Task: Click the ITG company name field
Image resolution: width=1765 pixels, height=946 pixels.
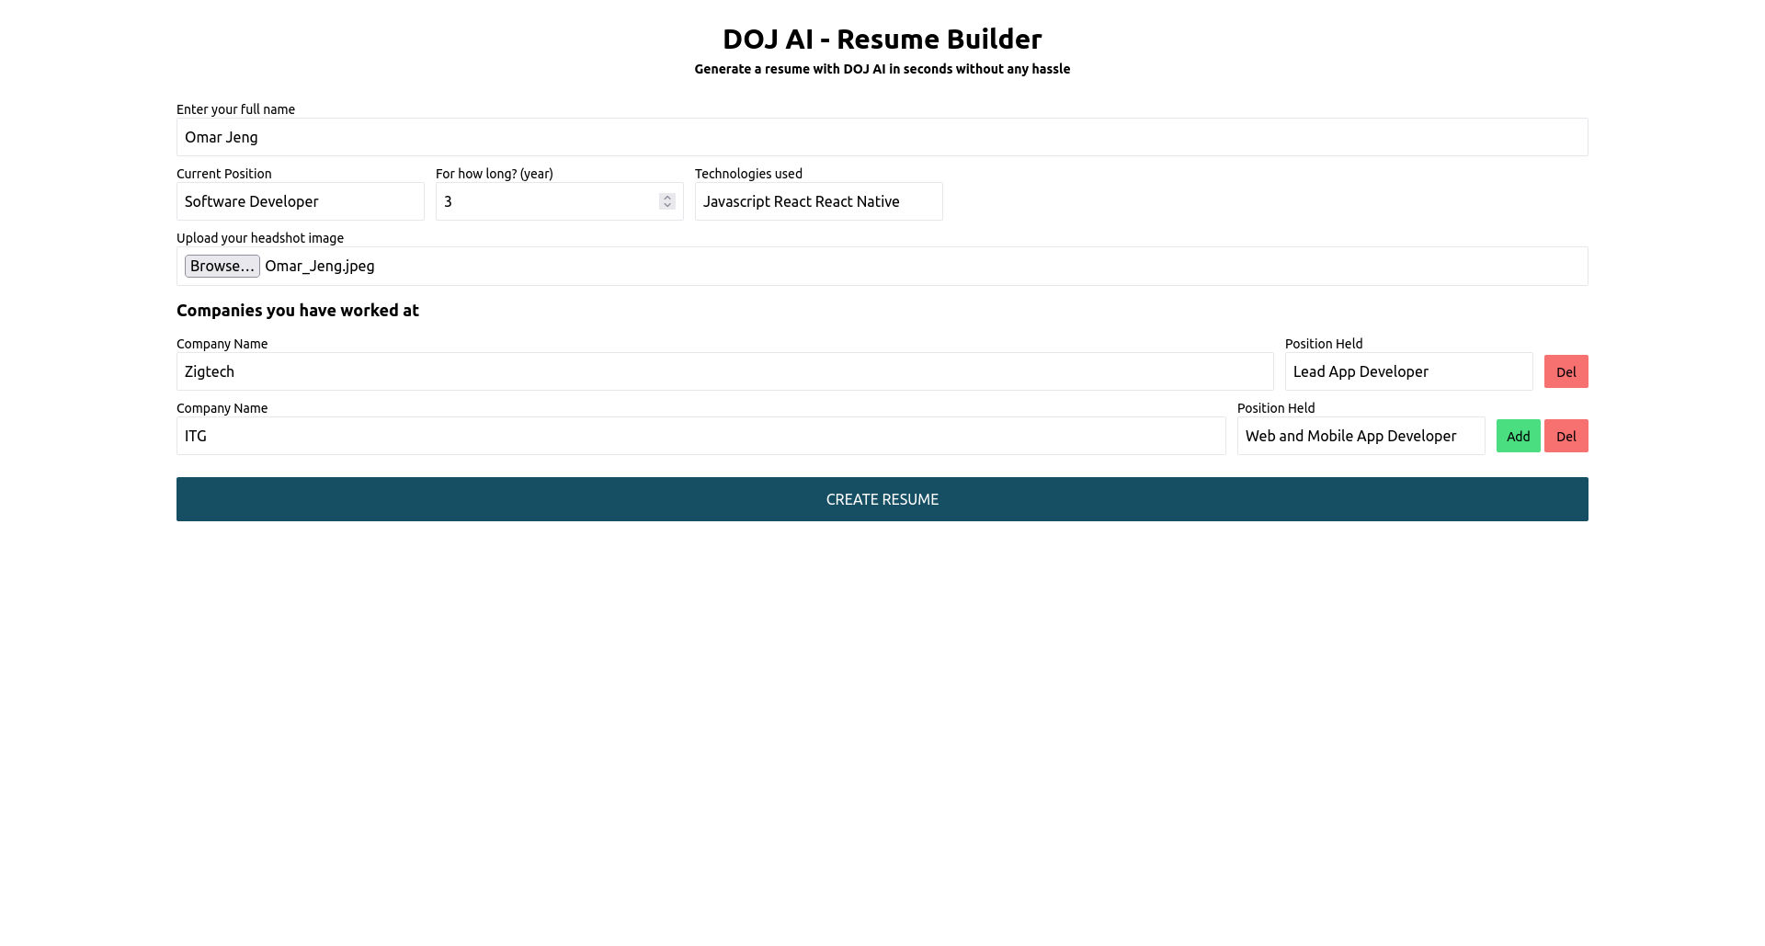Action: point(643,436)
